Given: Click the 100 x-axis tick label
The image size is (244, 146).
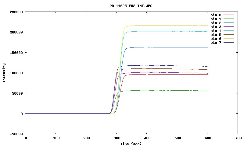Looking at the screenshot, I should tap(56, 138).
